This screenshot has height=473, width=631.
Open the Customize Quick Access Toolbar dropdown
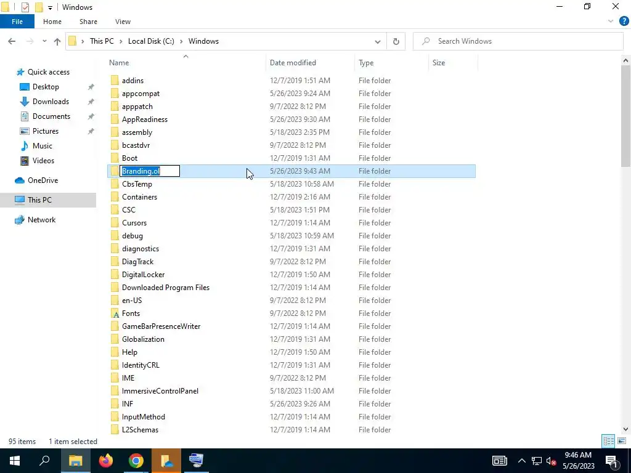click(50, 7)
